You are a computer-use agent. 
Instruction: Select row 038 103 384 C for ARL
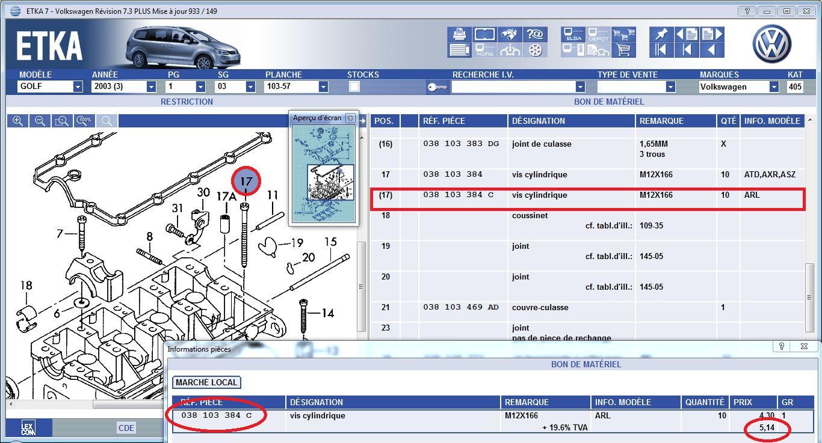tap(587, 199)
